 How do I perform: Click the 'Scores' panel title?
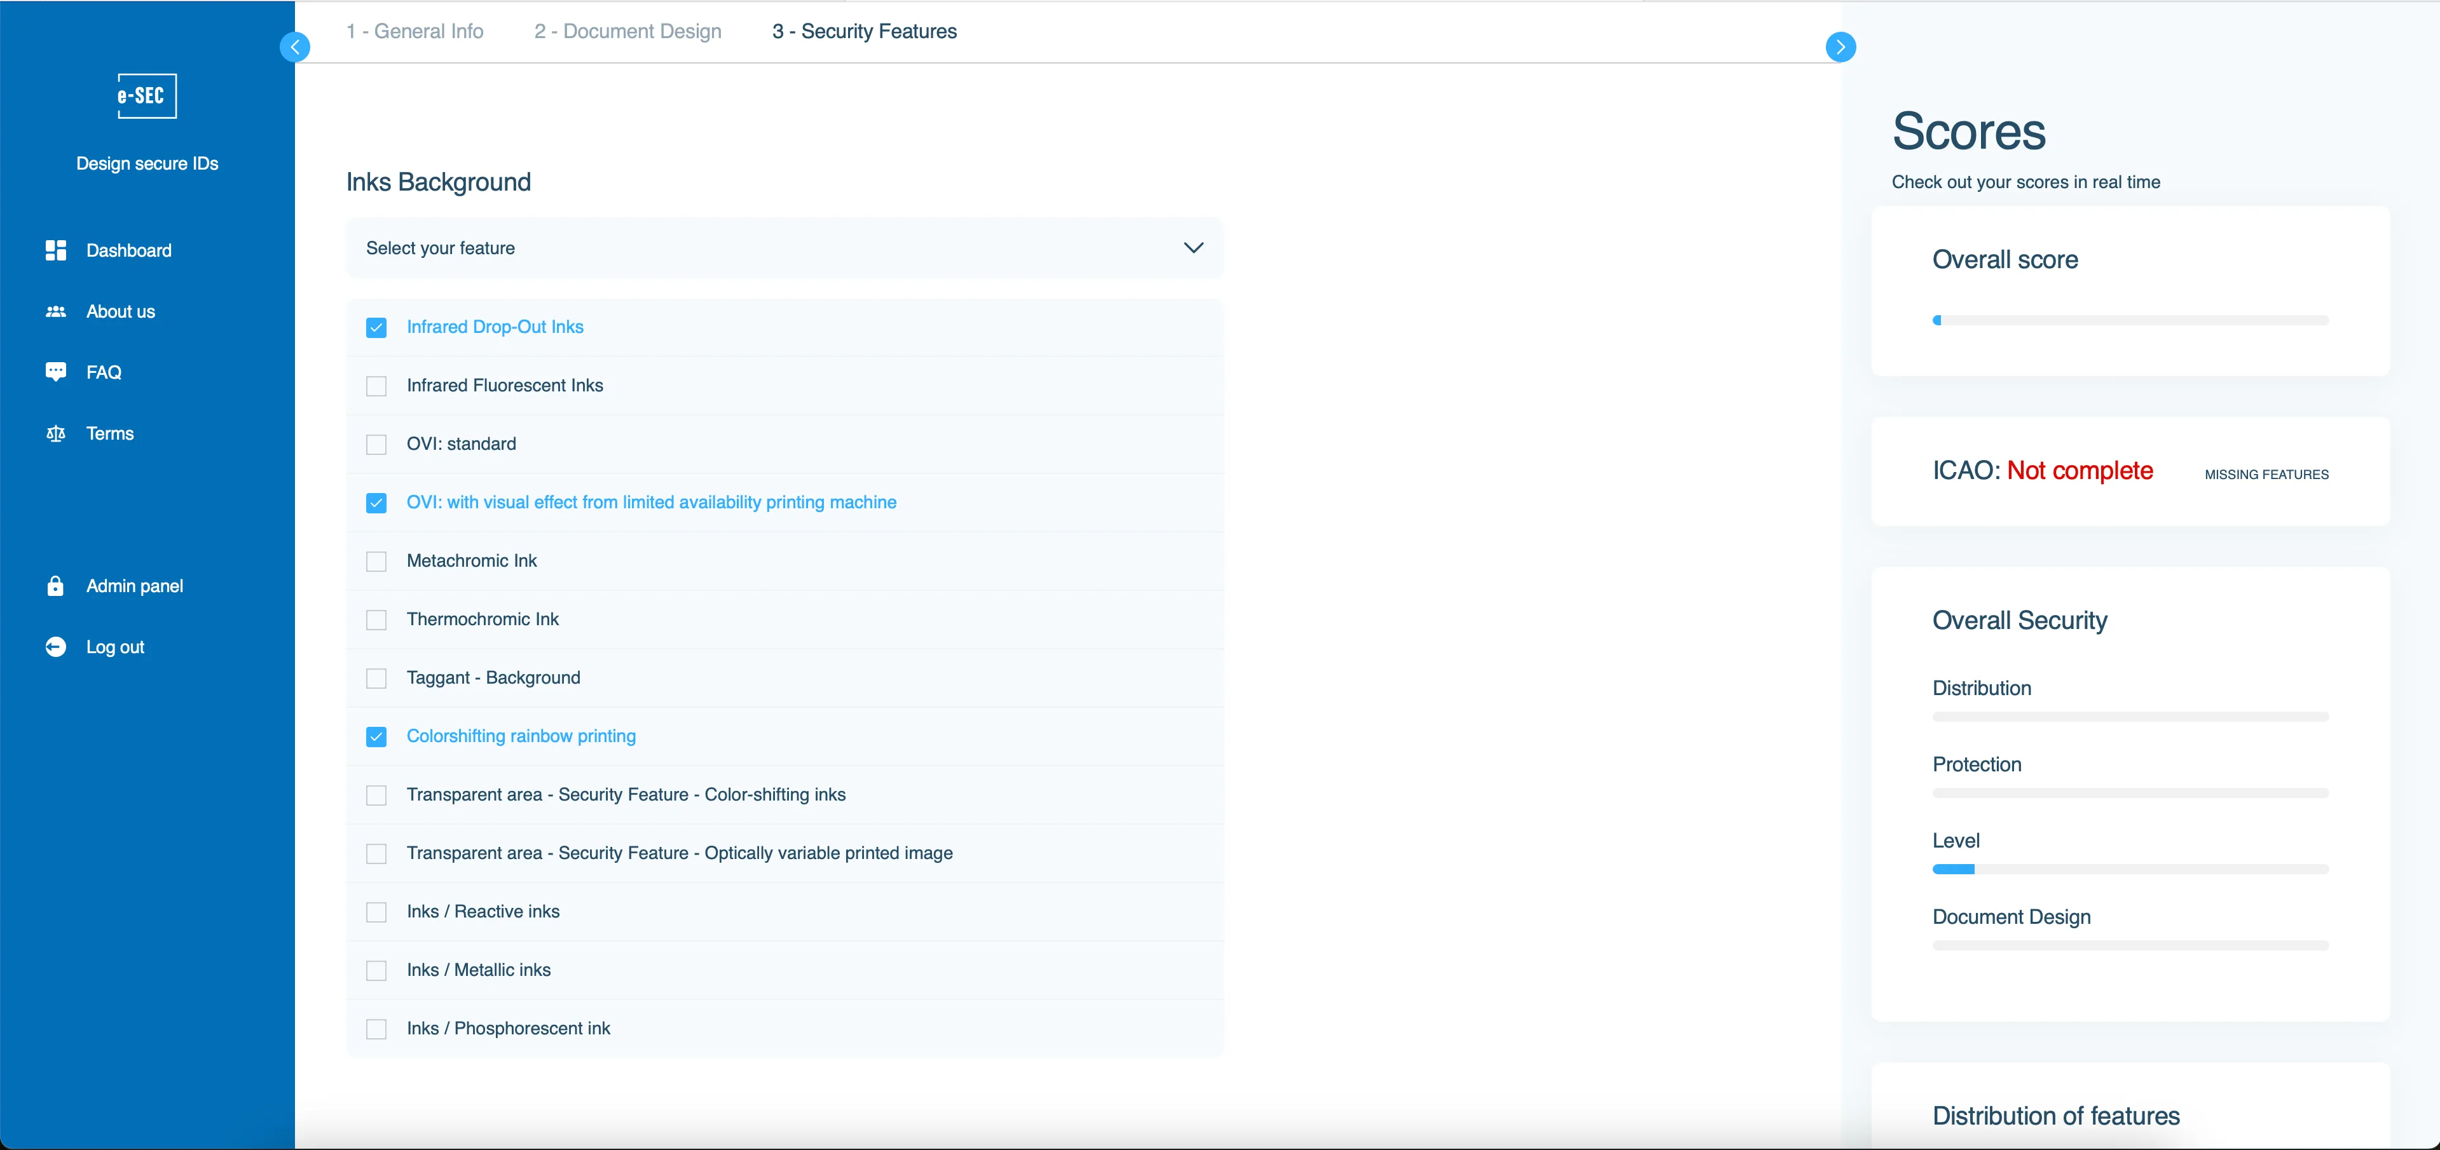pyautogui.click(x=1968, y=131)
